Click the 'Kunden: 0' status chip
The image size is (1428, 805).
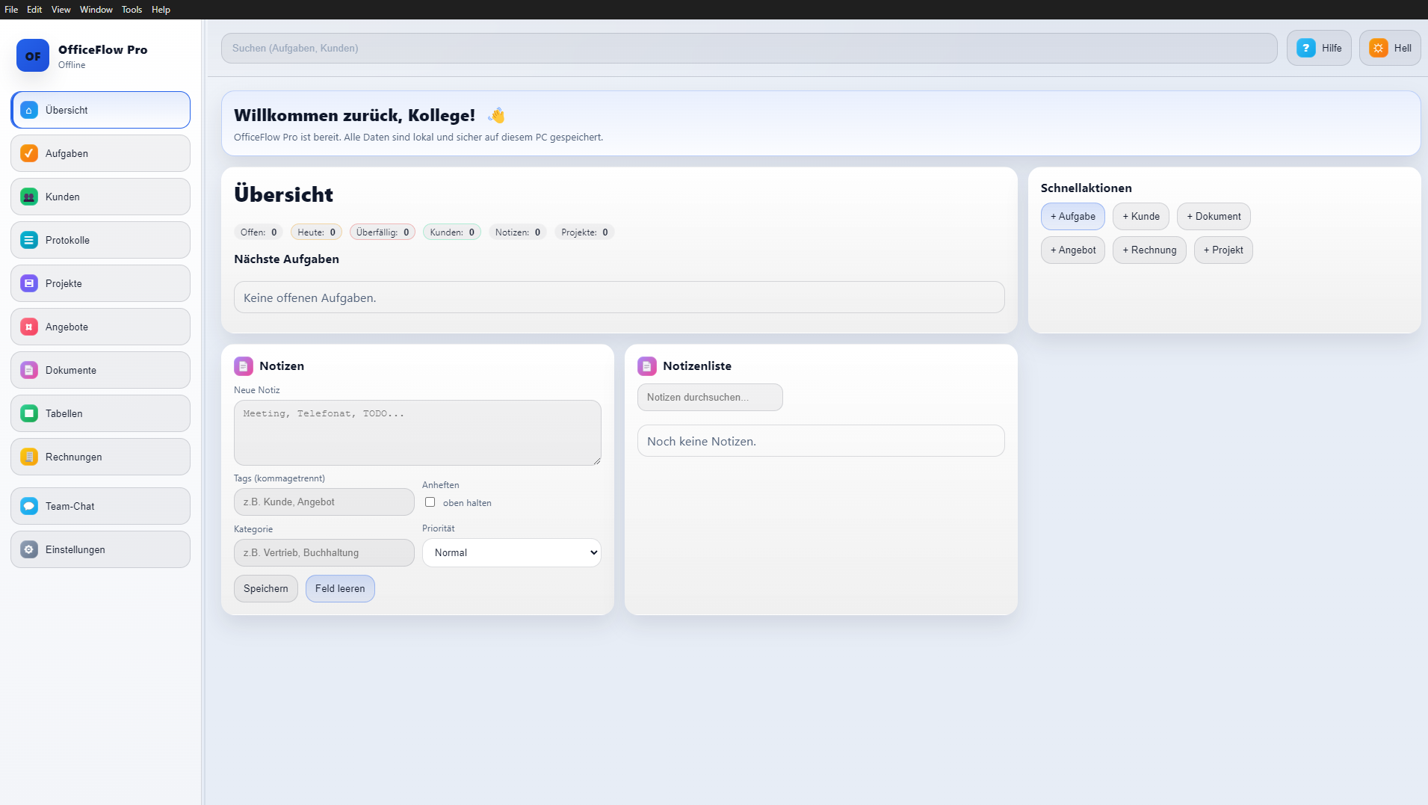coord(452,232)
